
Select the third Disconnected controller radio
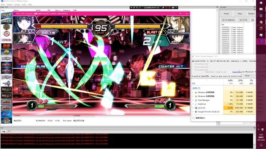point(193,67)
